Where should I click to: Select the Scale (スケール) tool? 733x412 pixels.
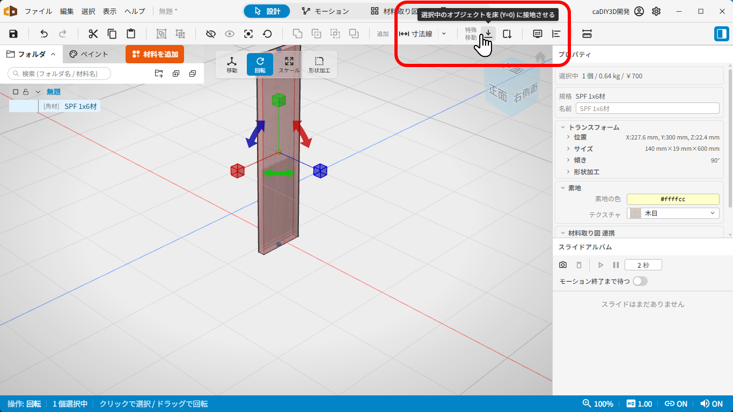289,64
